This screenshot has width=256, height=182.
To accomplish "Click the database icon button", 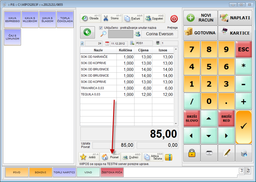I will click(x=243, y=153).
